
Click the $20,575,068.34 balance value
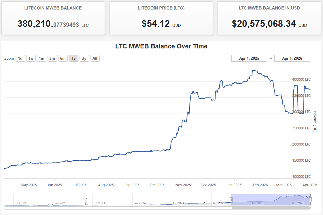click(264, 24)
